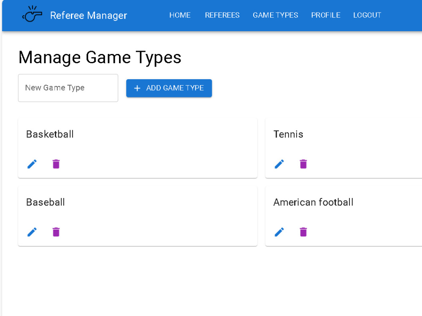The height and width of the screenshot is (316, 422).
Task: Log out via the Logout link
Action: point(367,15)
